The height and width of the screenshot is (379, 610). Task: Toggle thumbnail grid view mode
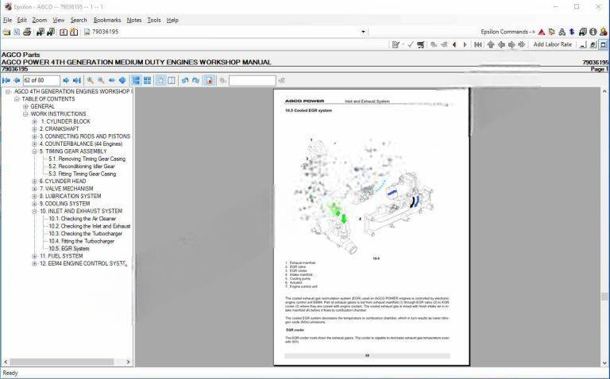point(147,80)
